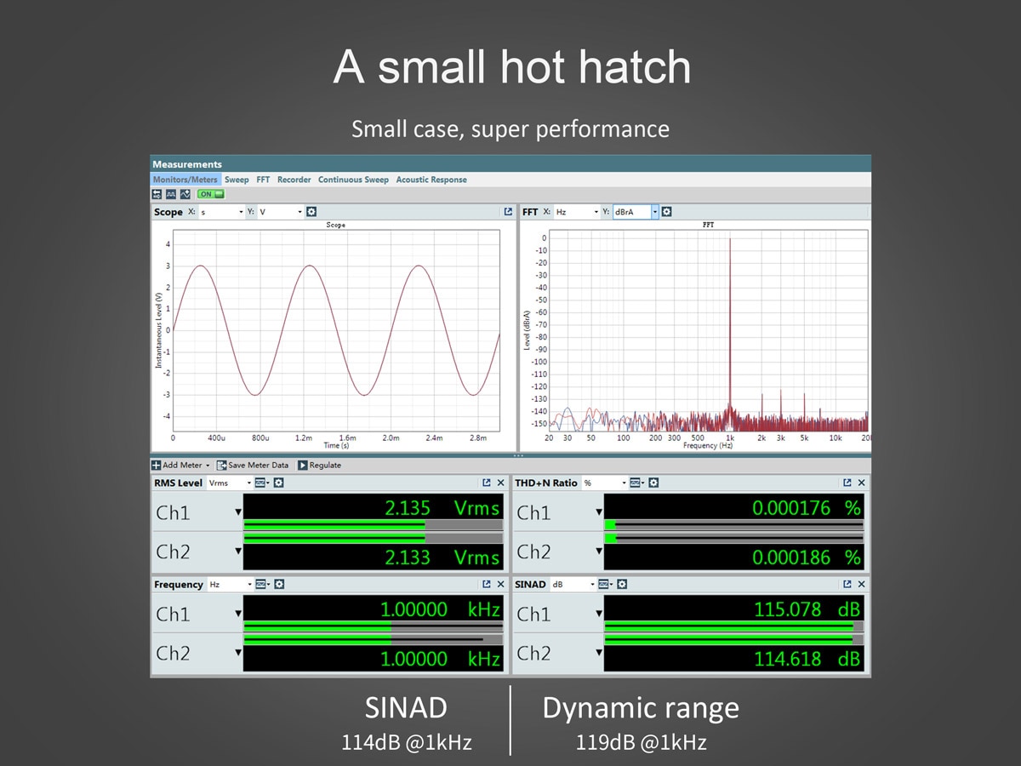This screenshot has height=766, width=1021.
Task: Open Scope panel settings gear
Action: pyautogui.click(x=311, y=212)
